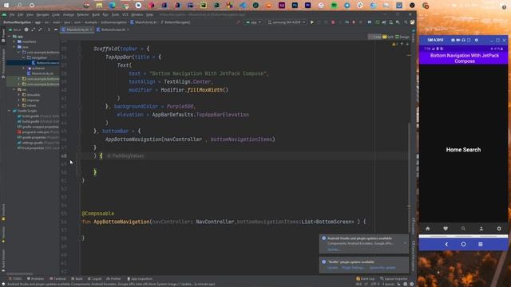Collapse the navigation package
Screen dimensions: 511x287
[24, 57]
